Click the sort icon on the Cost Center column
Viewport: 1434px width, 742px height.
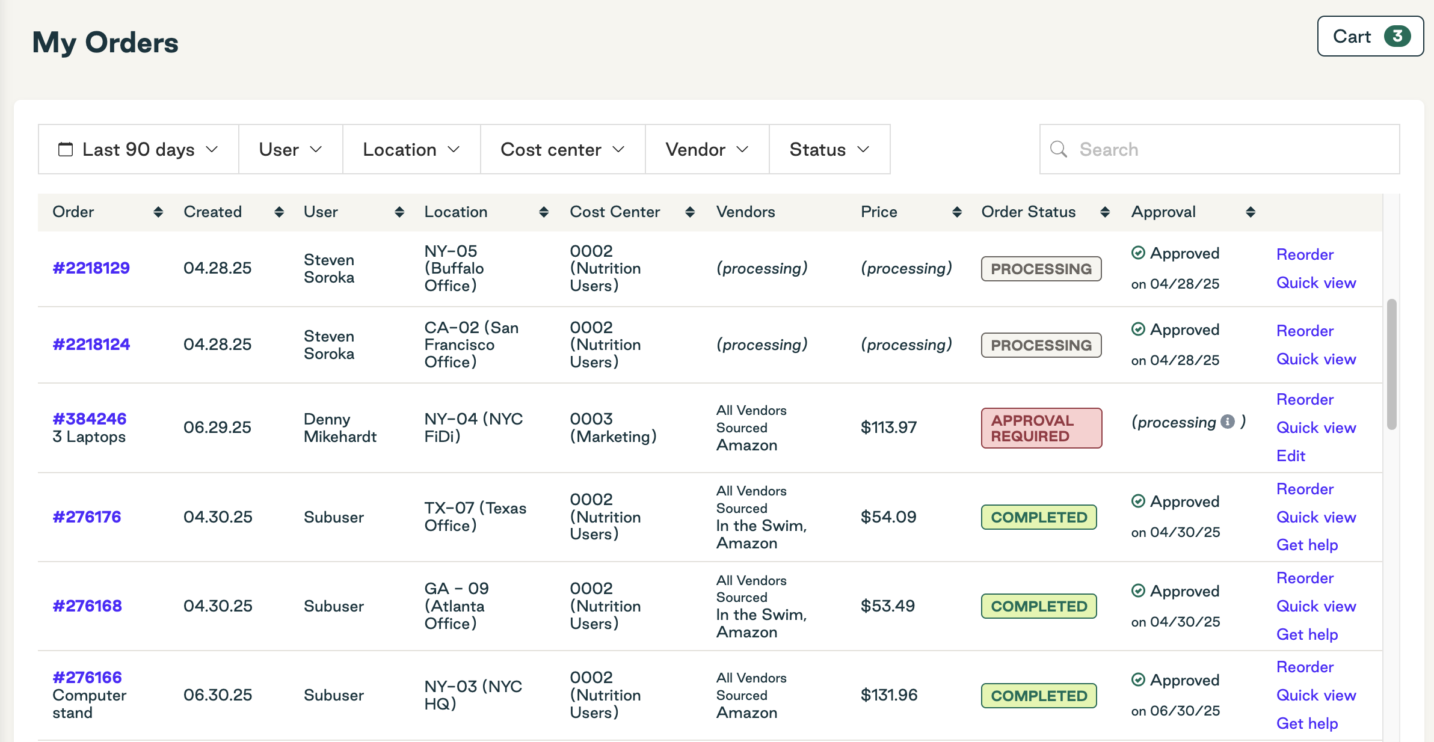pyautogui.click(x=690, y=212)
